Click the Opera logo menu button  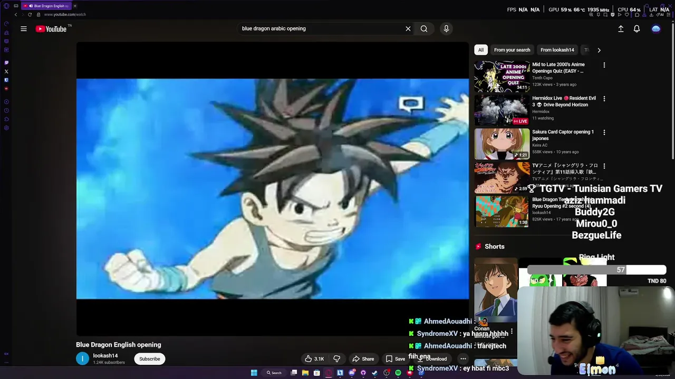coord(6,6)
